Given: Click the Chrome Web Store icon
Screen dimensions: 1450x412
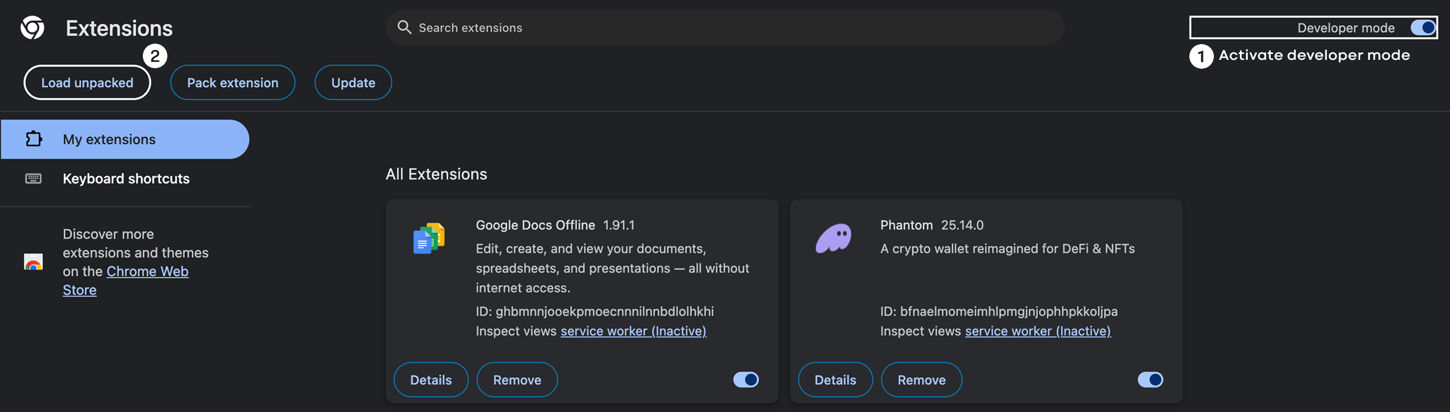Looking at the screenshot, I should coord(33,262).
